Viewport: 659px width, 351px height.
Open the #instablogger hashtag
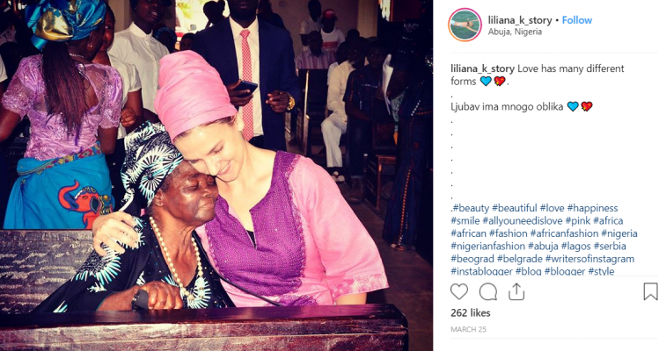click(x=481, y=271)
